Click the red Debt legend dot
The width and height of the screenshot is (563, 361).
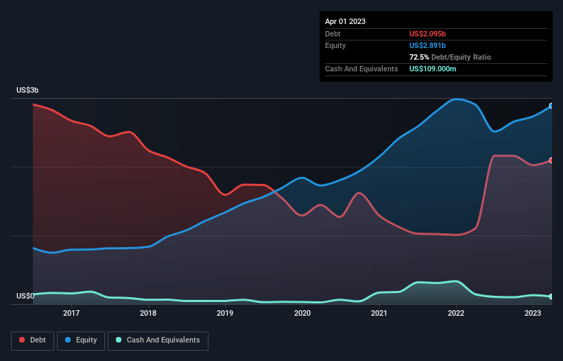pyautogui.click(x=22, y=340)
